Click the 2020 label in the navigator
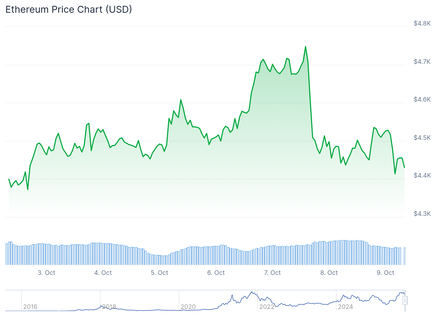This screenshot has height=319, width=437. 188,307
